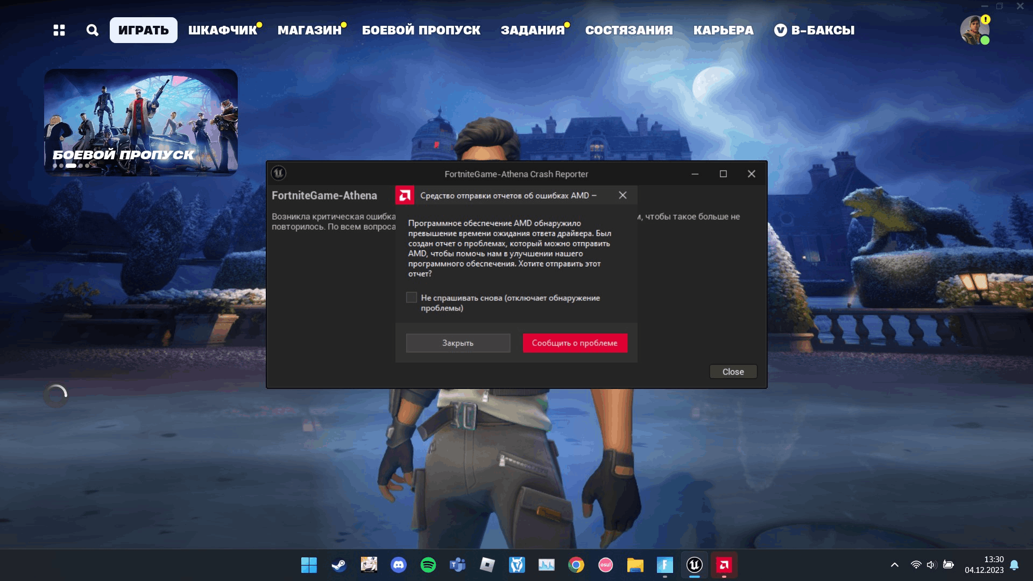
Task: Open the clock and calendar 13:30
Action: [984, 565]
